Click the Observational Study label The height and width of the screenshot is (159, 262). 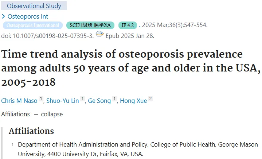pyautogui.click(x=34, y=6)
